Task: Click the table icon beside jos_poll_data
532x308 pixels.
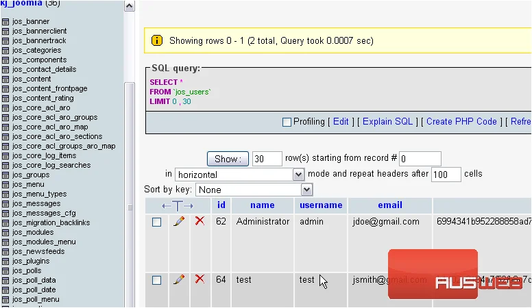Action: [x=5, y=281]
